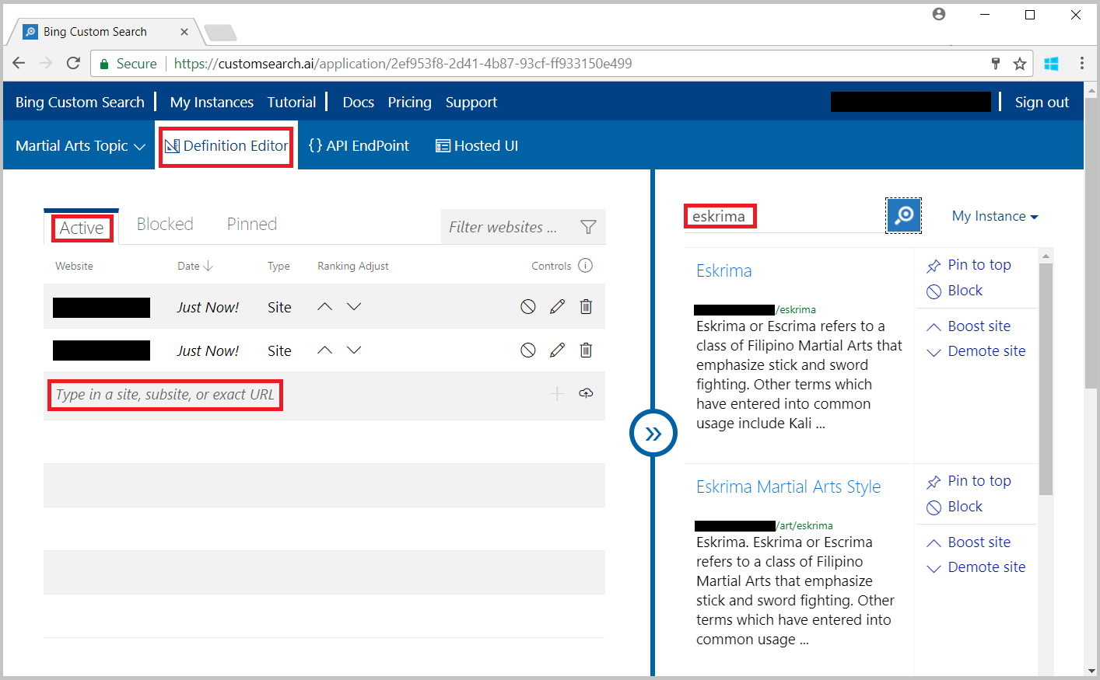Screen dimensions: 1100x680
Task: Block the Eskrima Martial Arts Style result
Action: coord(955,507)
